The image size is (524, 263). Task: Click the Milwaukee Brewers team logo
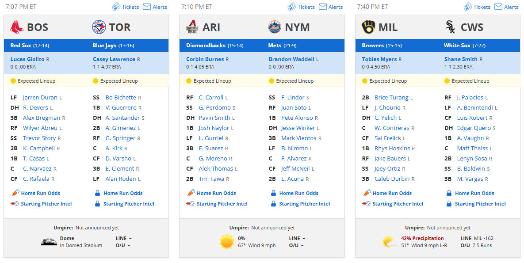368,27
